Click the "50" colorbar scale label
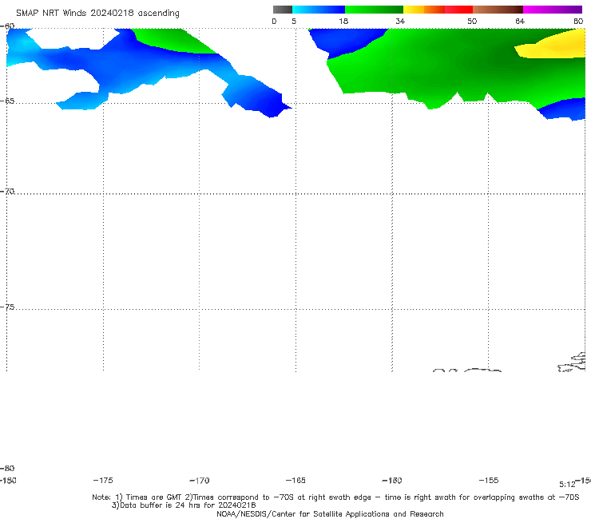The image size is (591, 519). click(x=472, y=21)
